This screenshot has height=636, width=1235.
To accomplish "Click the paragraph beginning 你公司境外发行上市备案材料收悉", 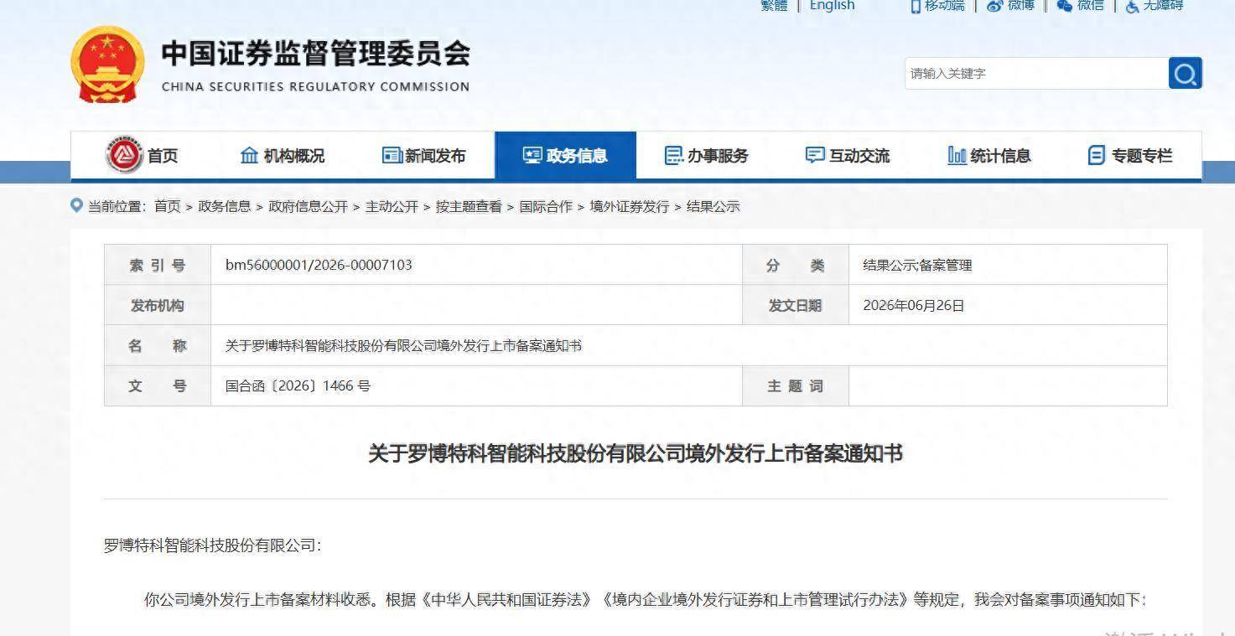I will 645,600.
